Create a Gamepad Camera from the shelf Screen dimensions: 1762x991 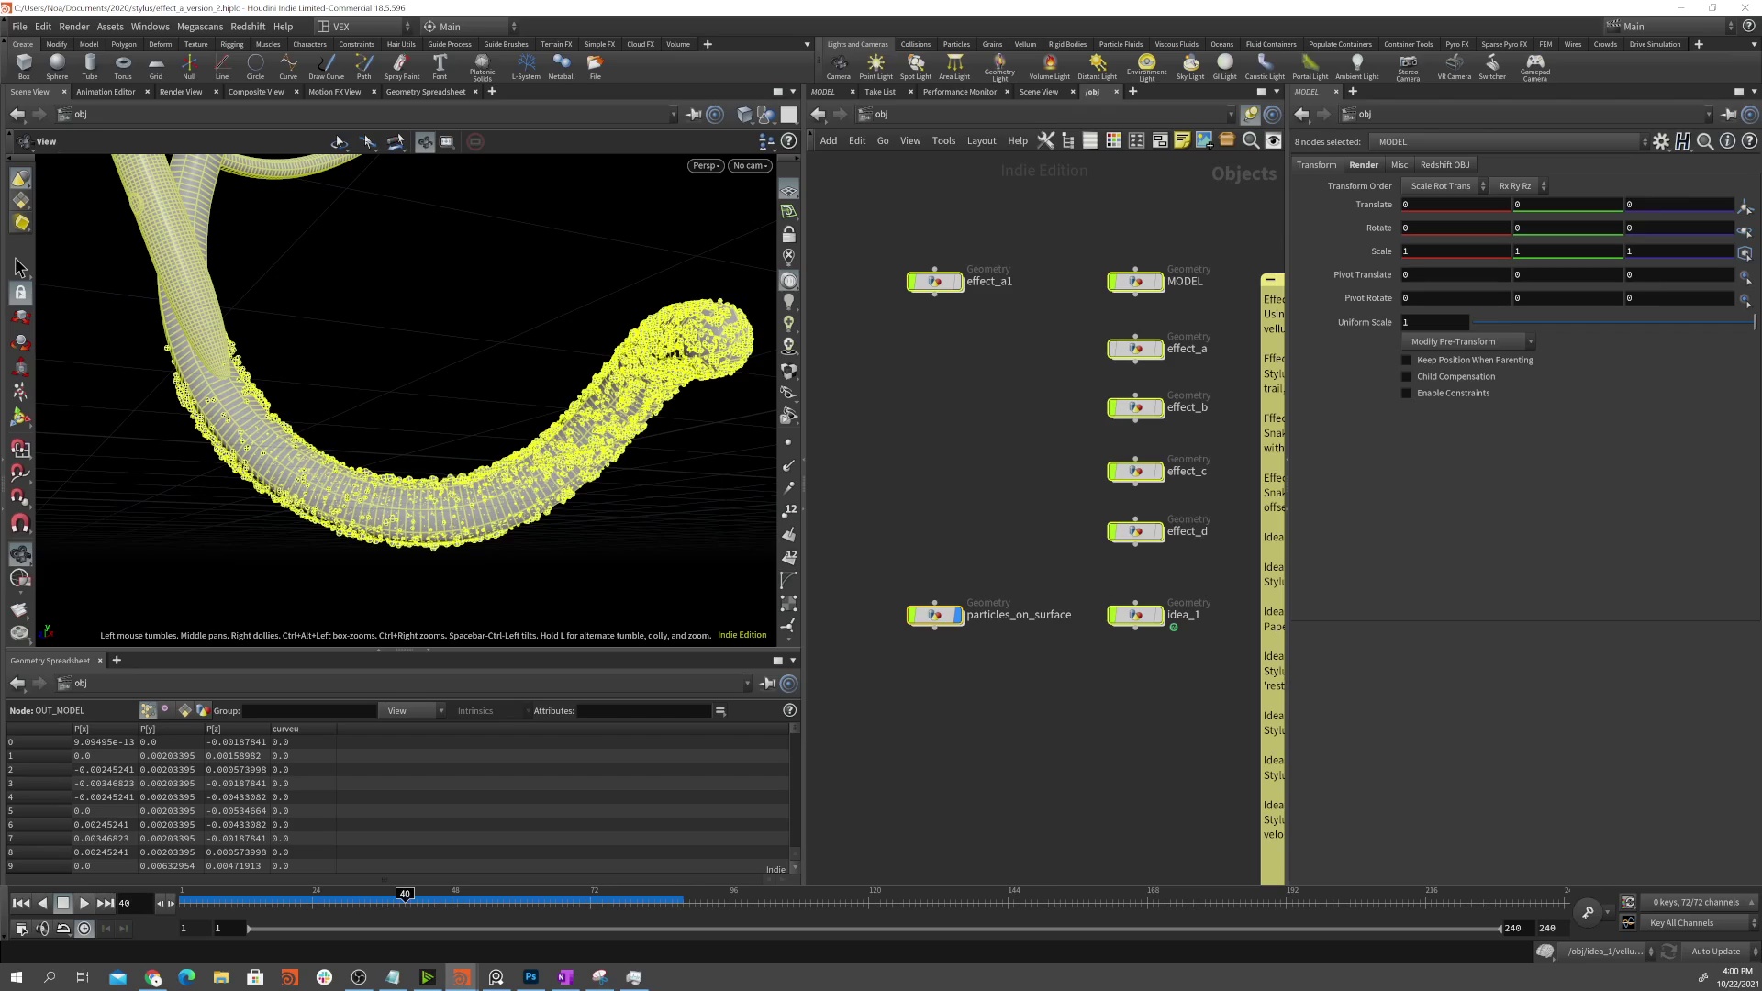click(x=1534, y=68)
